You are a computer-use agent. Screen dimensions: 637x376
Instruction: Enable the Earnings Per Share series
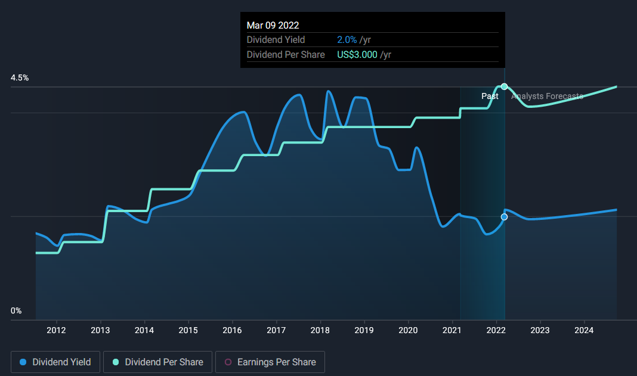click(x=270, y=362)
